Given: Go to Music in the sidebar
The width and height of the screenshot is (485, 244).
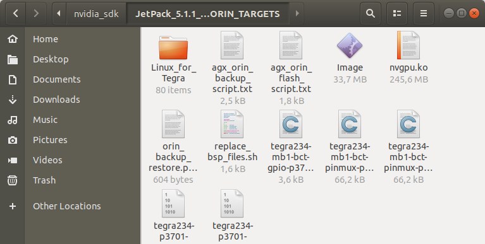Looking at the screenshot, I should [45, 120].
